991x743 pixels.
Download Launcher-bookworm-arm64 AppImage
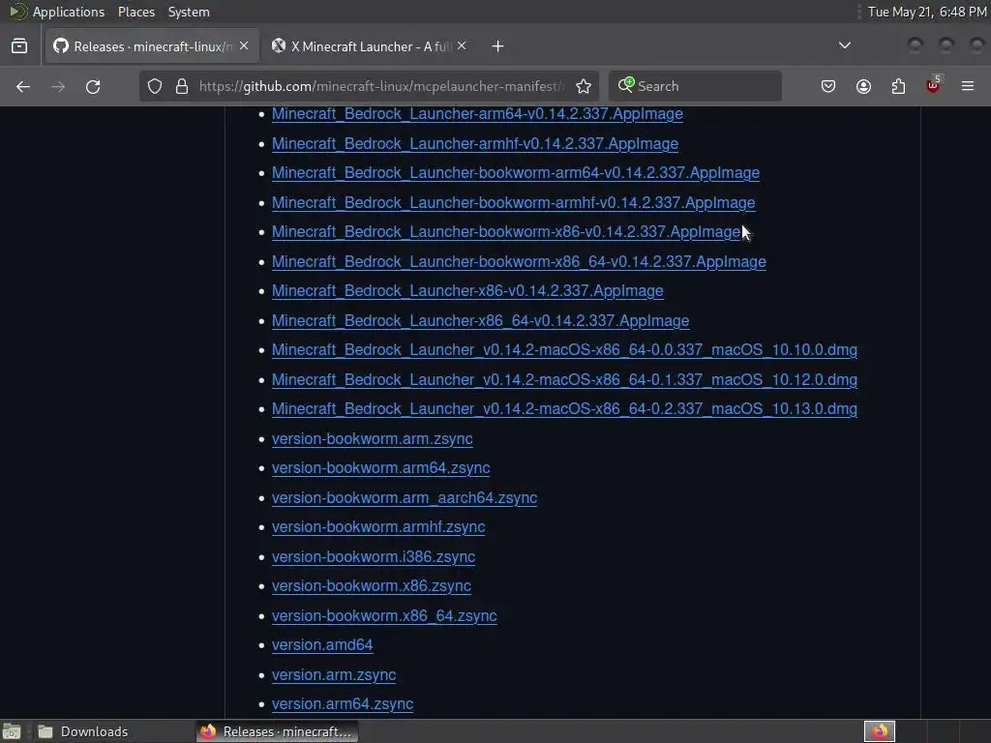(516, 172)
